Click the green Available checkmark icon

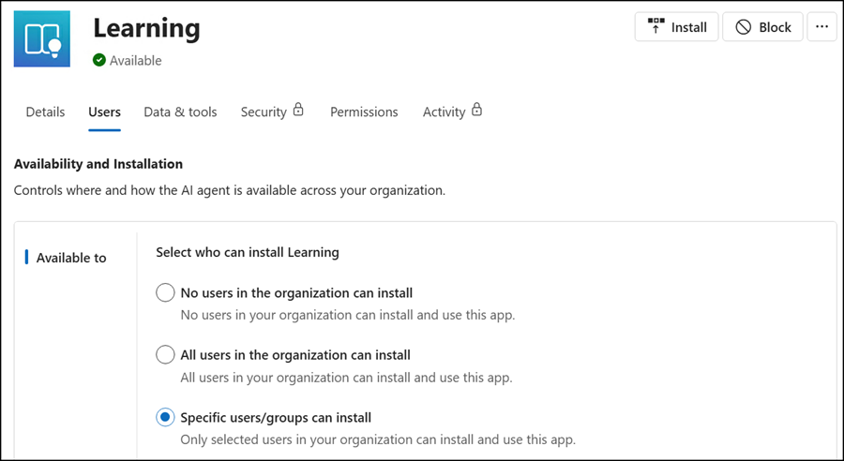point(99,60)
